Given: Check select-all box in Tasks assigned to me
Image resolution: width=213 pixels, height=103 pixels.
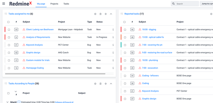Looking at the screenshot, I should [8, 22].
